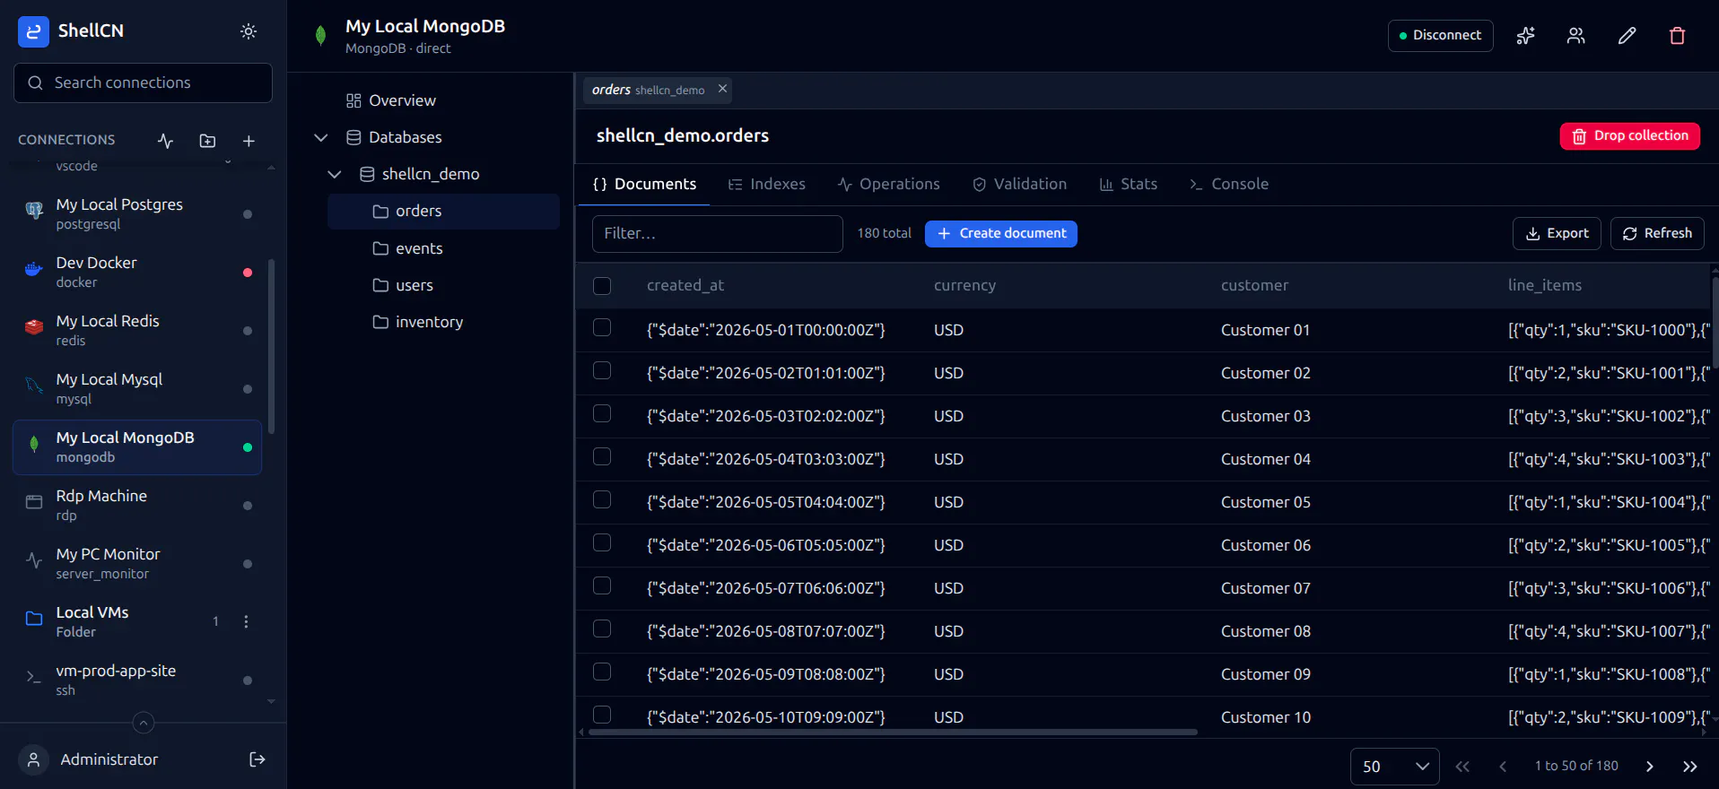Image resolution: width=1719 pixels, height=789 pixels.
Task: Check the Customer 07 row checkbox
Action: pos(602,586)
